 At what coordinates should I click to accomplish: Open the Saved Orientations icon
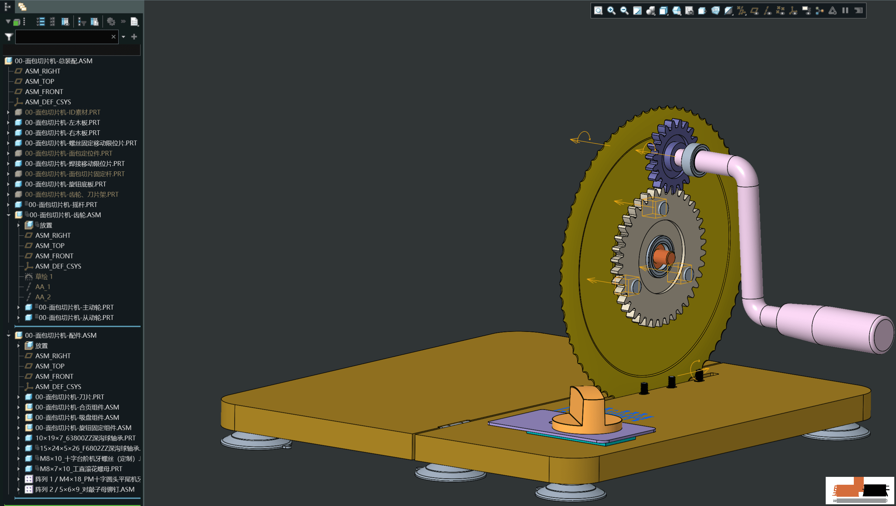[x=677, y=11]
